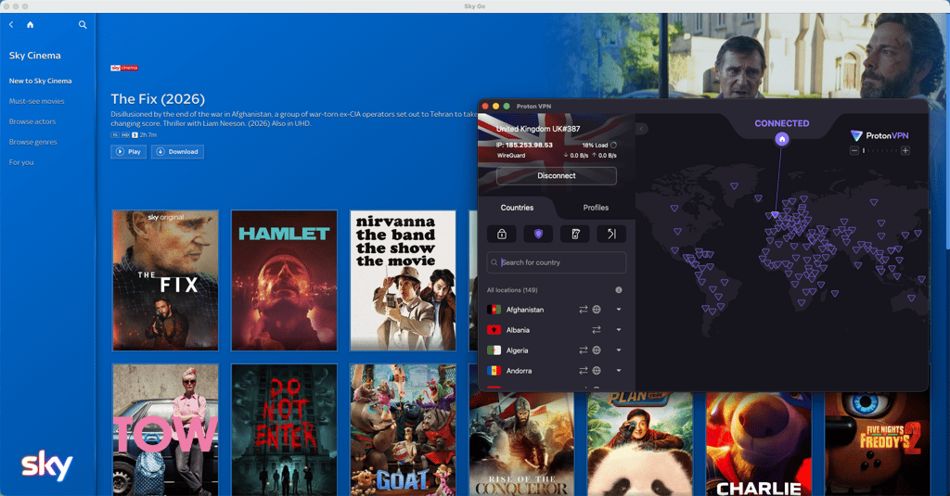Screen dimensions: 950x496
Task: Open Browse genres section
Action: coord(32,143)
